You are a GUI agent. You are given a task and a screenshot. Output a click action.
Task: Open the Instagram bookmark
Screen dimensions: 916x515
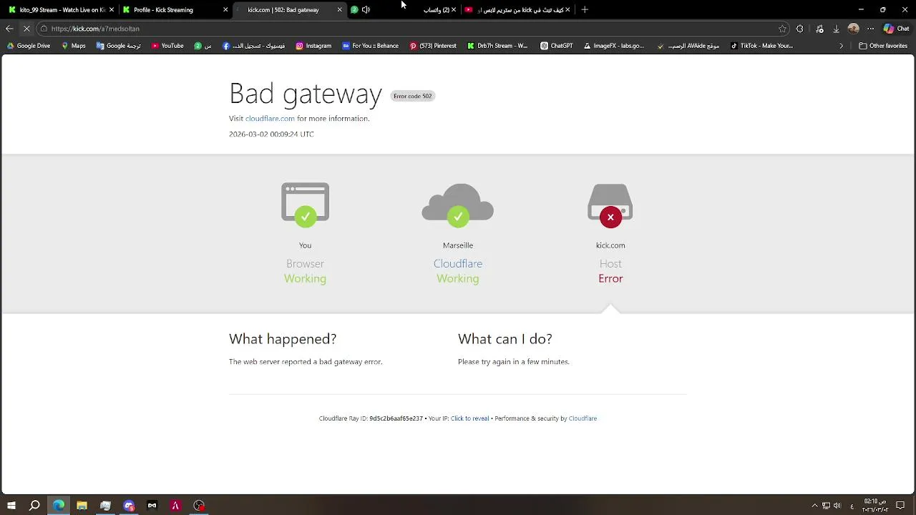click(x=313, y=46)
